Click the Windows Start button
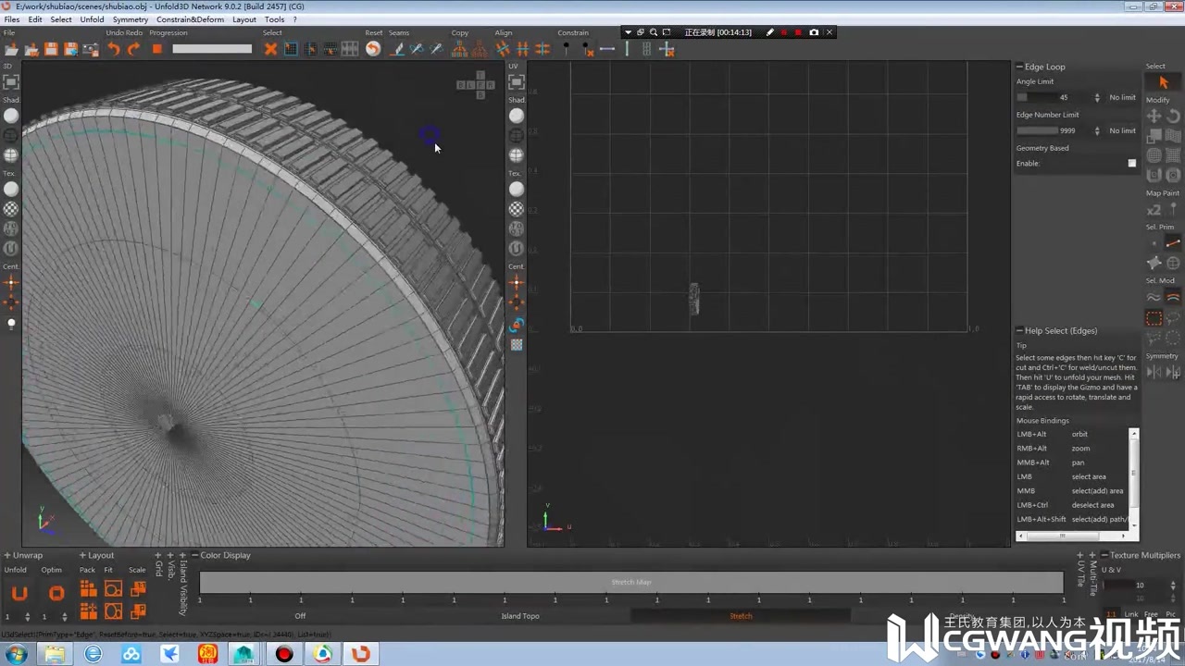The width and height of the screenshot is (1185, 666). 16,654
